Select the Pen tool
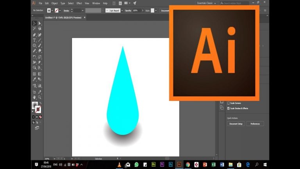The height and width of the screenshot is (169, 300). tap(34, 35)
